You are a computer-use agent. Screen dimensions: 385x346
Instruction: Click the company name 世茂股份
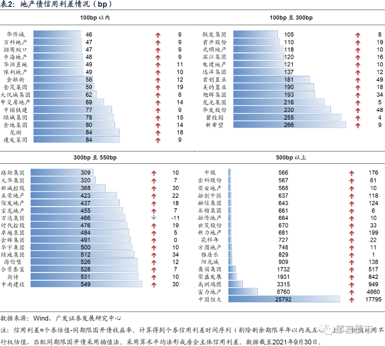pos(210,225)
